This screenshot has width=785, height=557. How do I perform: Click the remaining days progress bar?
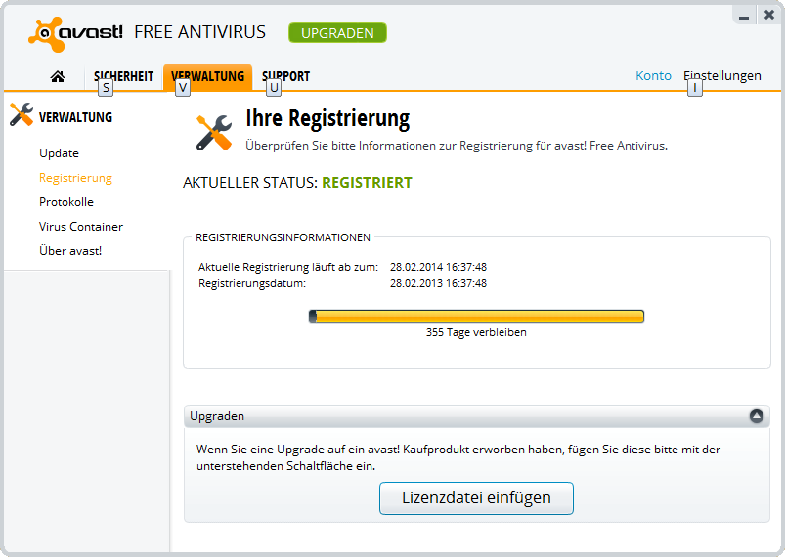pos(476,317)
